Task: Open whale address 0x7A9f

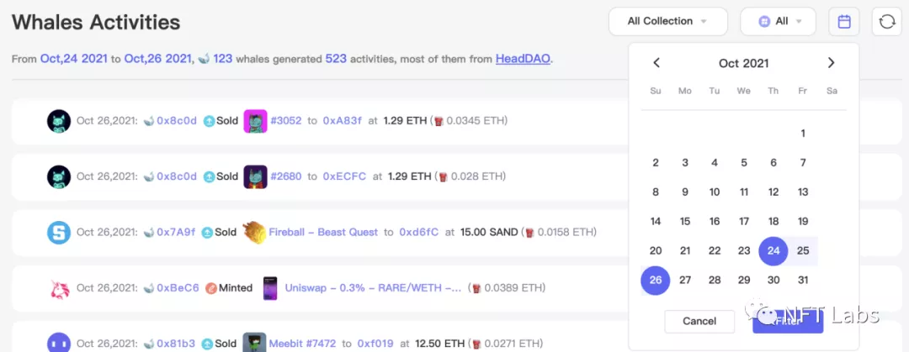Action: click(x=176, y=232)
